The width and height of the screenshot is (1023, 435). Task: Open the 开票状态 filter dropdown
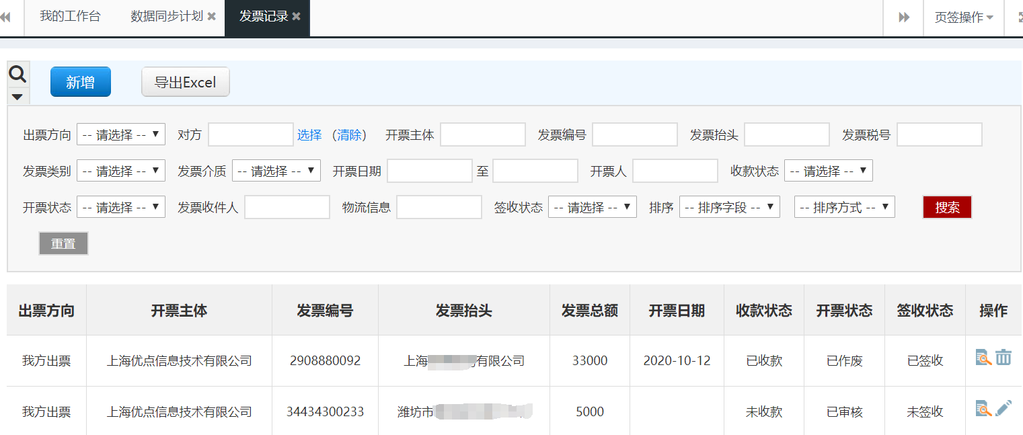[121, 207]
